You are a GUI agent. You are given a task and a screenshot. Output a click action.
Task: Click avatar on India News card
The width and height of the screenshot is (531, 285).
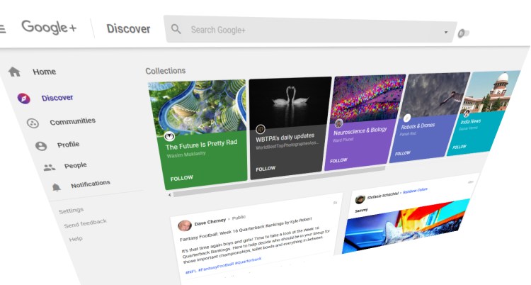pos(467,113)
